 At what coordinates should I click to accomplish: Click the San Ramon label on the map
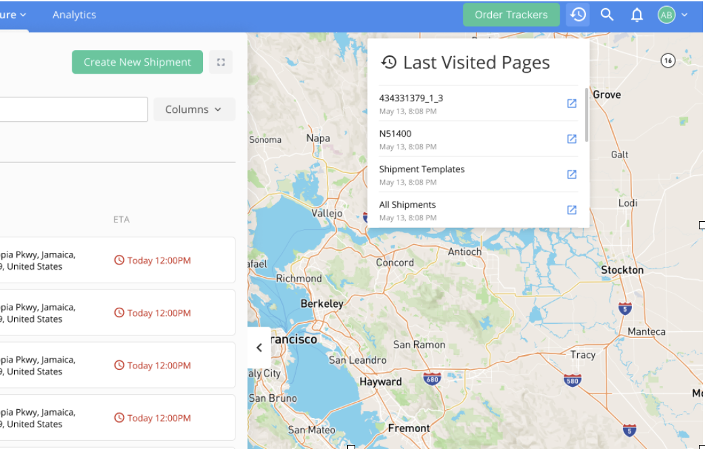point(419,344)
